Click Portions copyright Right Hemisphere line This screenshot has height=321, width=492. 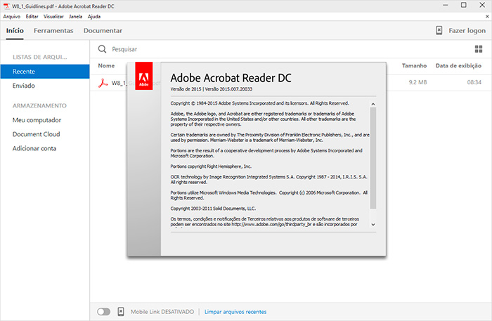click(x=211, y=166)
